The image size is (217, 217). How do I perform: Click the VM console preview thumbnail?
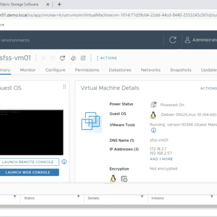pyautogui.click(x=32, y=132)
